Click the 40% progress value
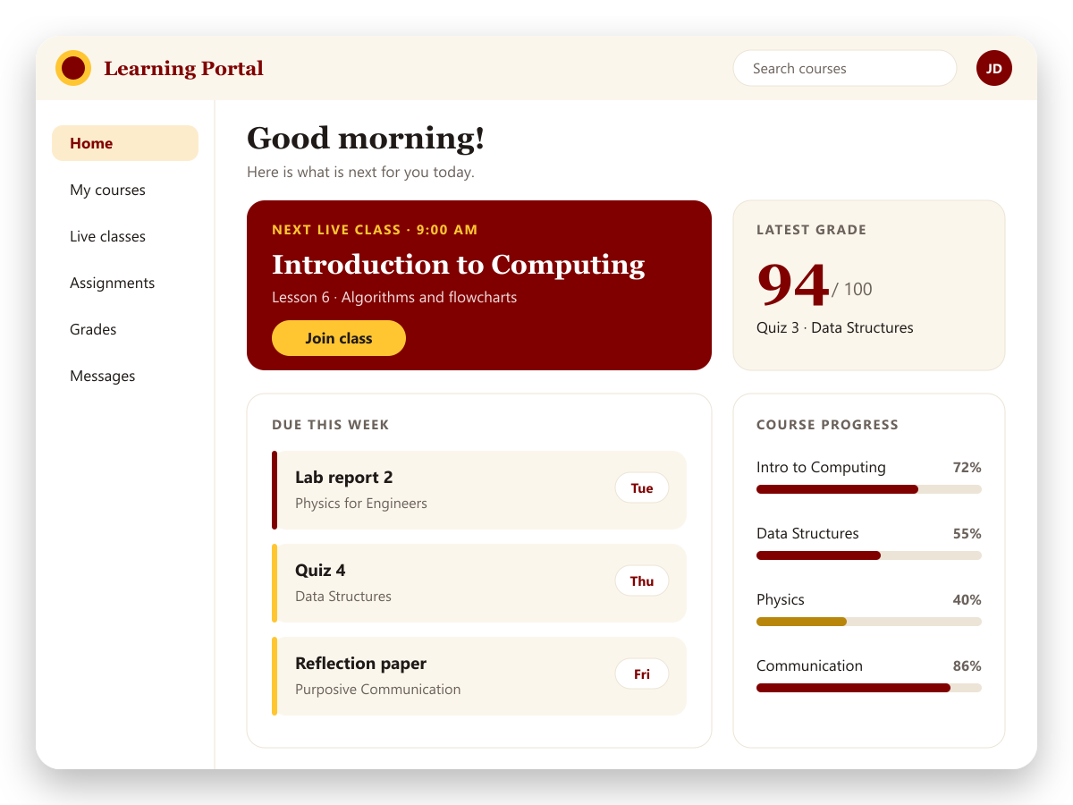 (967, 600)
